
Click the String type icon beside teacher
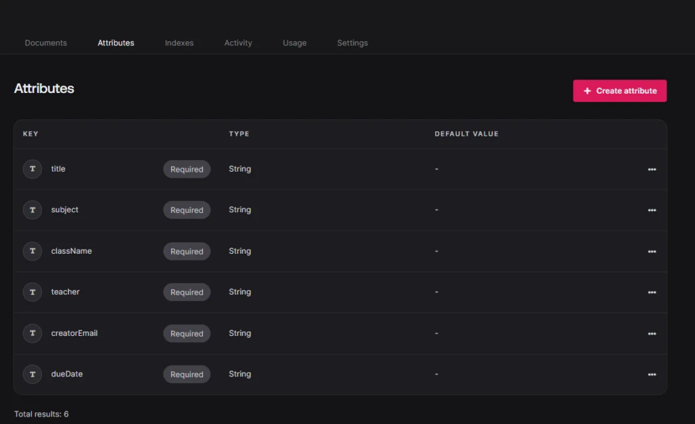[x=32, y=292]
